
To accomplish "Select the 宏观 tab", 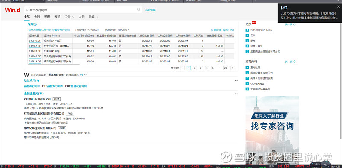I will [x=57, y=17].
